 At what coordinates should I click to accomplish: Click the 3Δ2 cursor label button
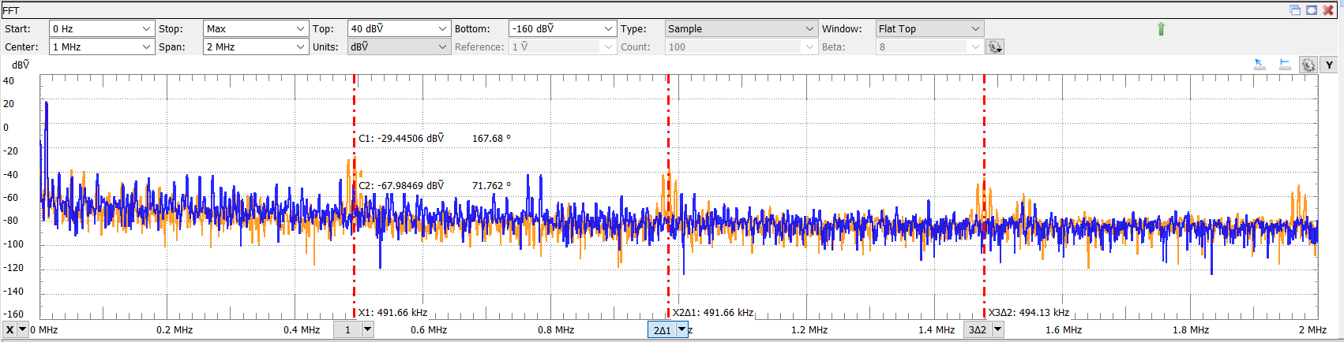[978, 330]
